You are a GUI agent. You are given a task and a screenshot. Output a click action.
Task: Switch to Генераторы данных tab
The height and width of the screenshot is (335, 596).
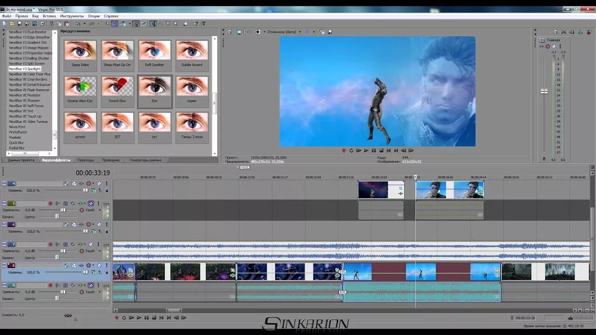click(x=145, y=160)
